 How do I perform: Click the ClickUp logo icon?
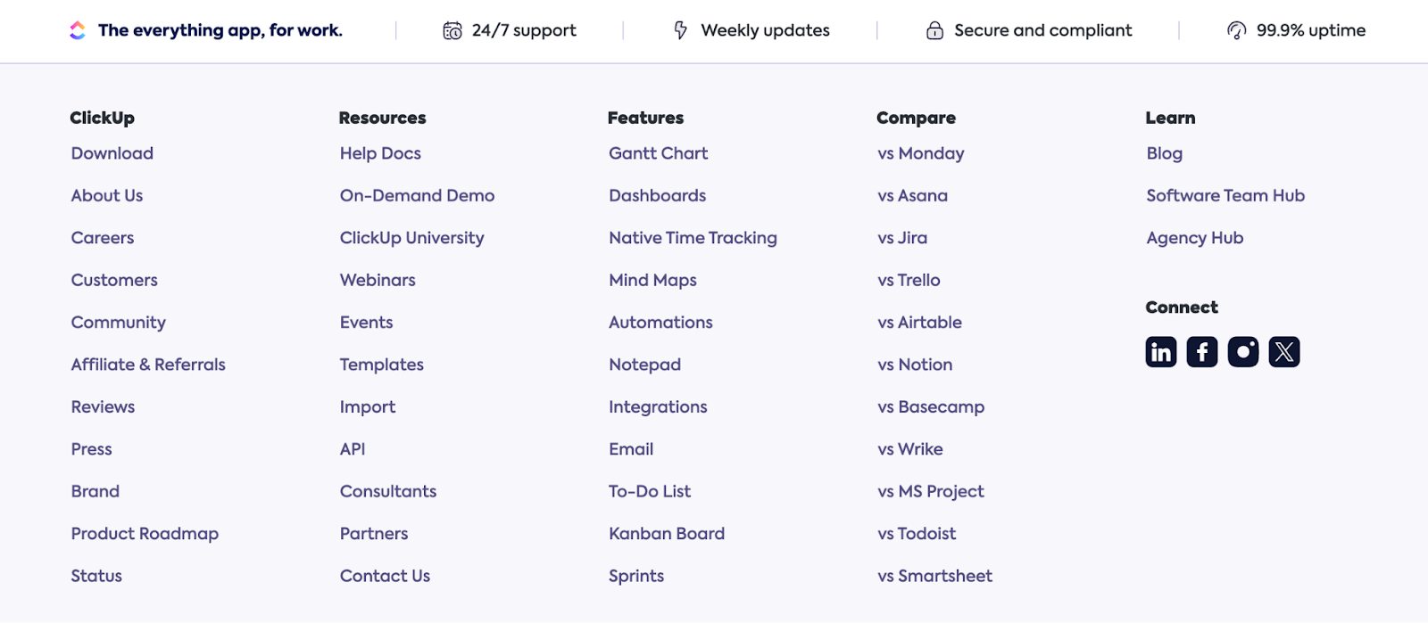(78, 30)
